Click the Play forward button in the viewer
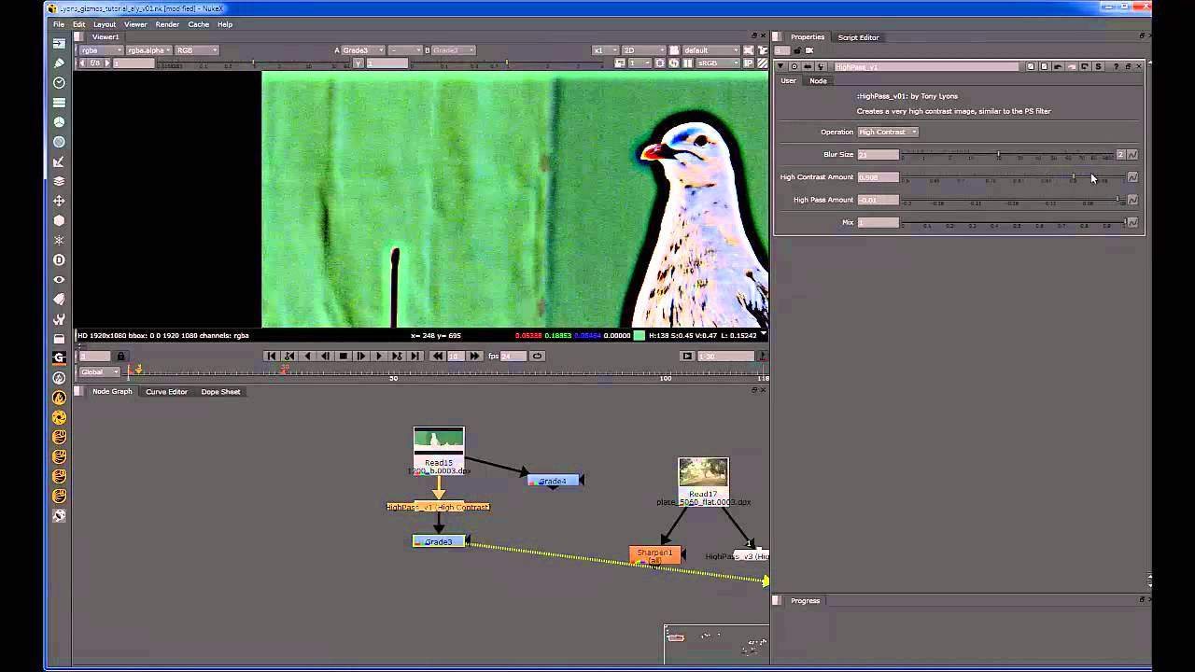The image size is (1195, 672). [379, 356]
